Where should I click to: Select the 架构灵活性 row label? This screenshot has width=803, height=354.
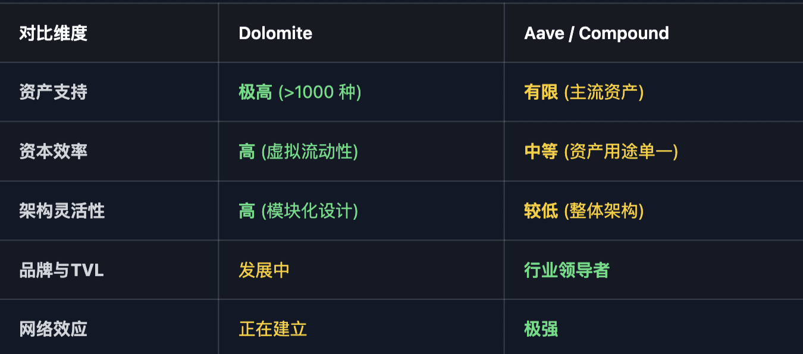[x=62, y=211]
